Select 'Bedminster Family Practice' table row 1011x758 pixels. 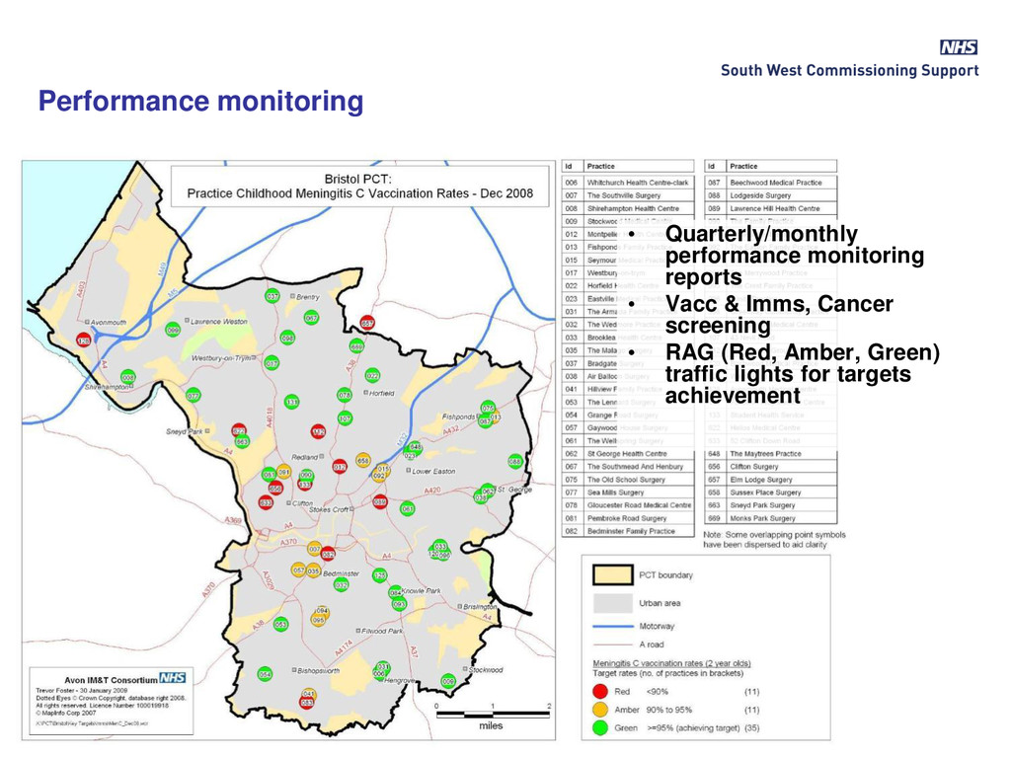[x=628, y=531]
